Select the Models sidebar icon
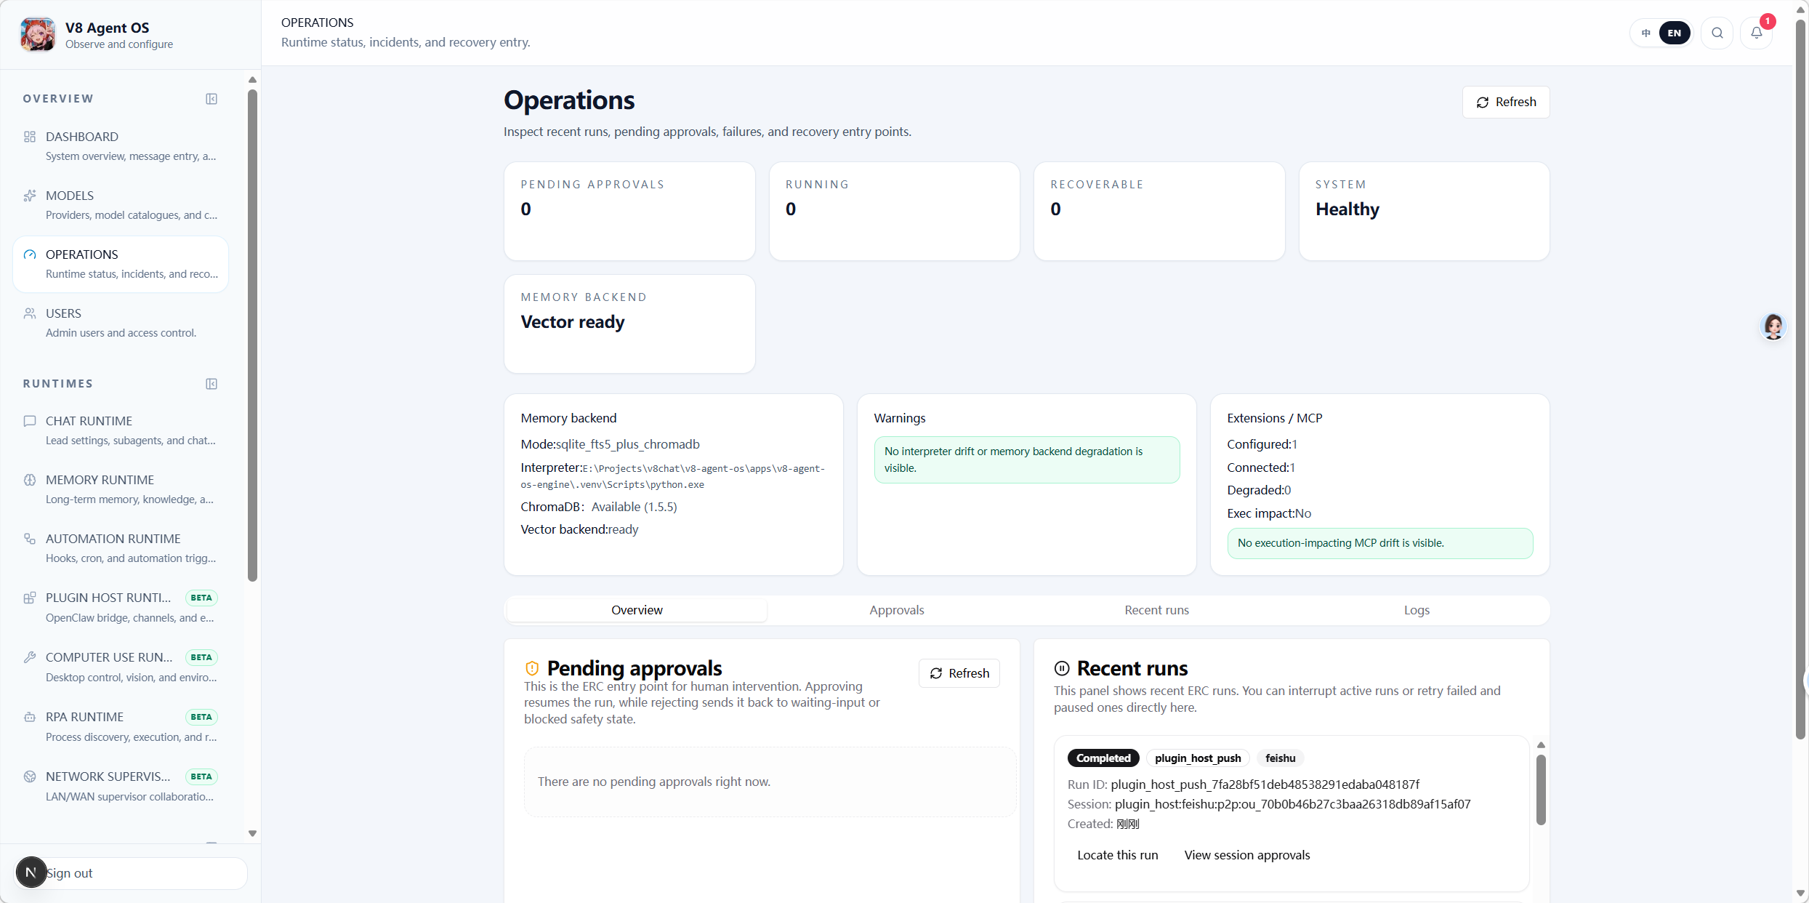The height and width of the screenshot is (903, 1809). pos(30,195)
